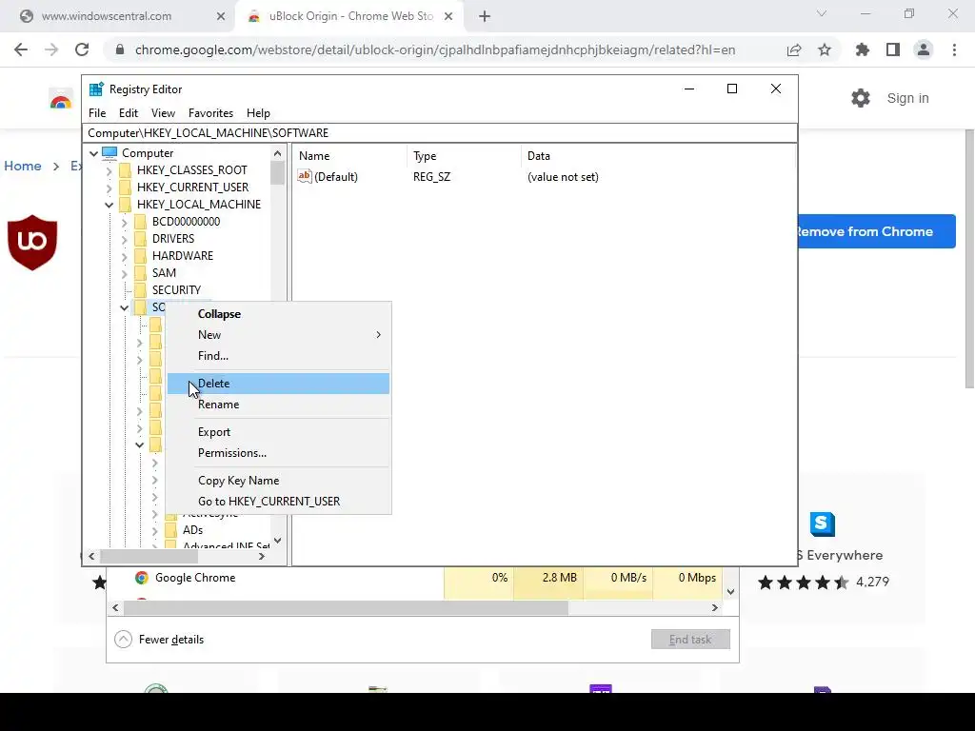Click the uBlock Origin shield logo
This screenshot has height=731, width=975.
pyautogui.click(x=32, y=243)
